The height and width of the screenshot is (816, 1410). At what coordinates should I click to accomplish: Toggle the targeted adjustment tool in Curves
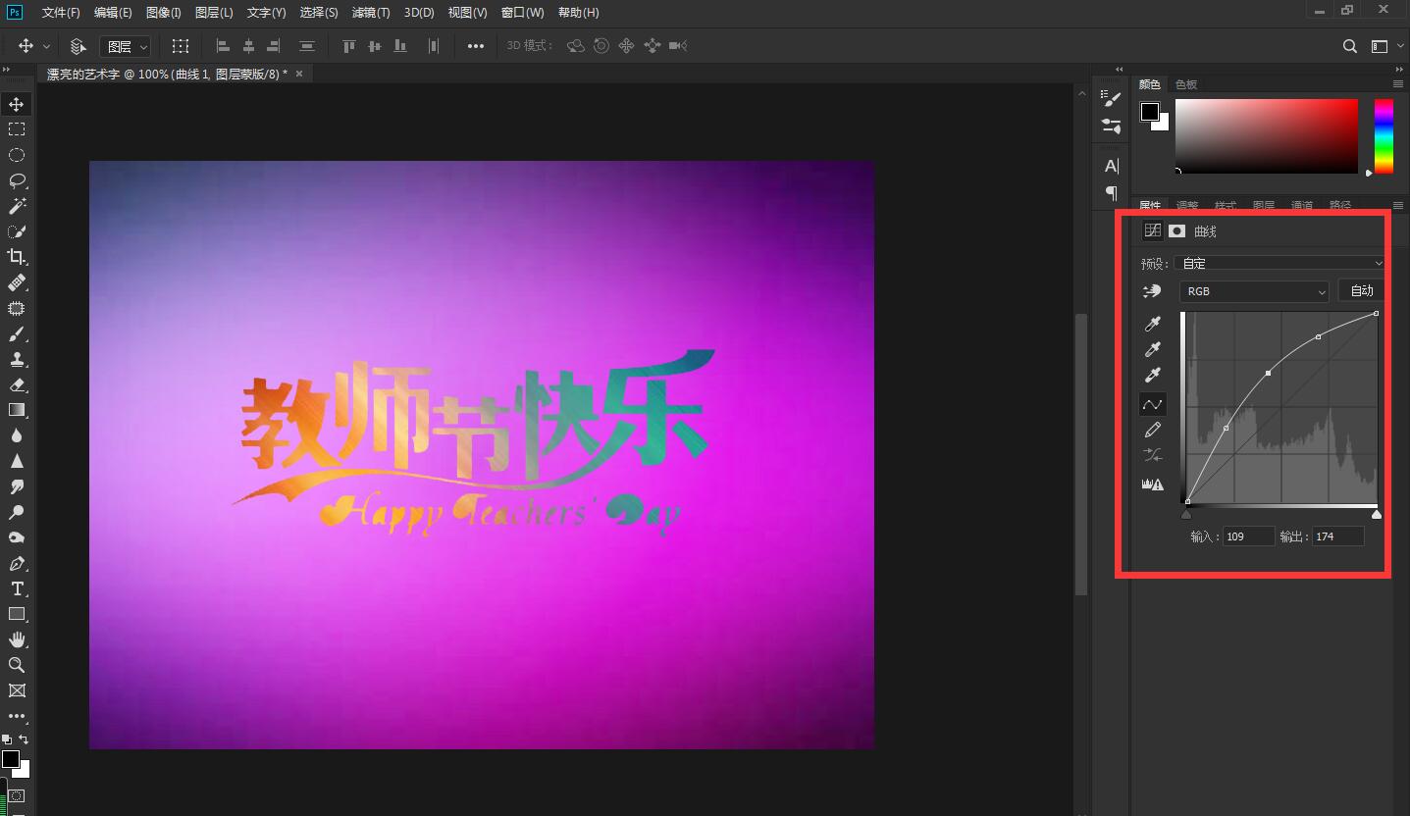tap(1152, 290)
